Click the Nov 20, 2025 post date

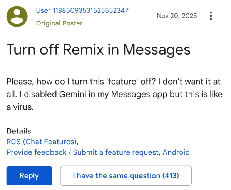coord(177,16)
